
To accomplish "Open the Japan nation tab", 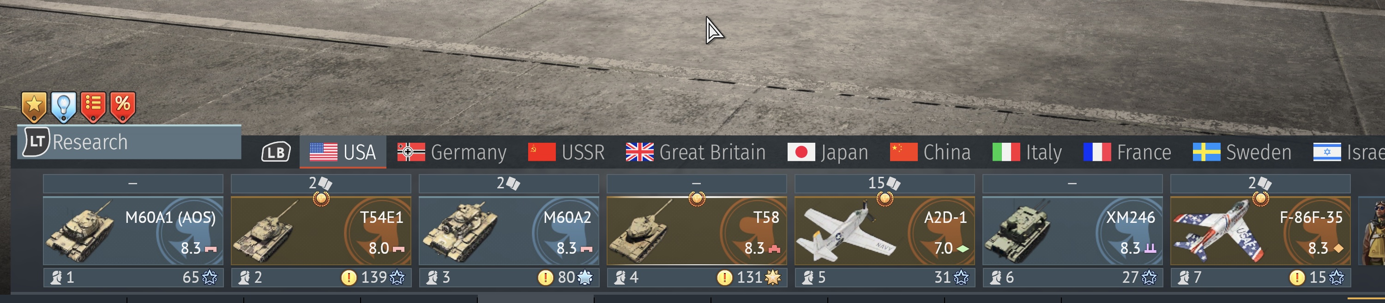I will point(828,152).
